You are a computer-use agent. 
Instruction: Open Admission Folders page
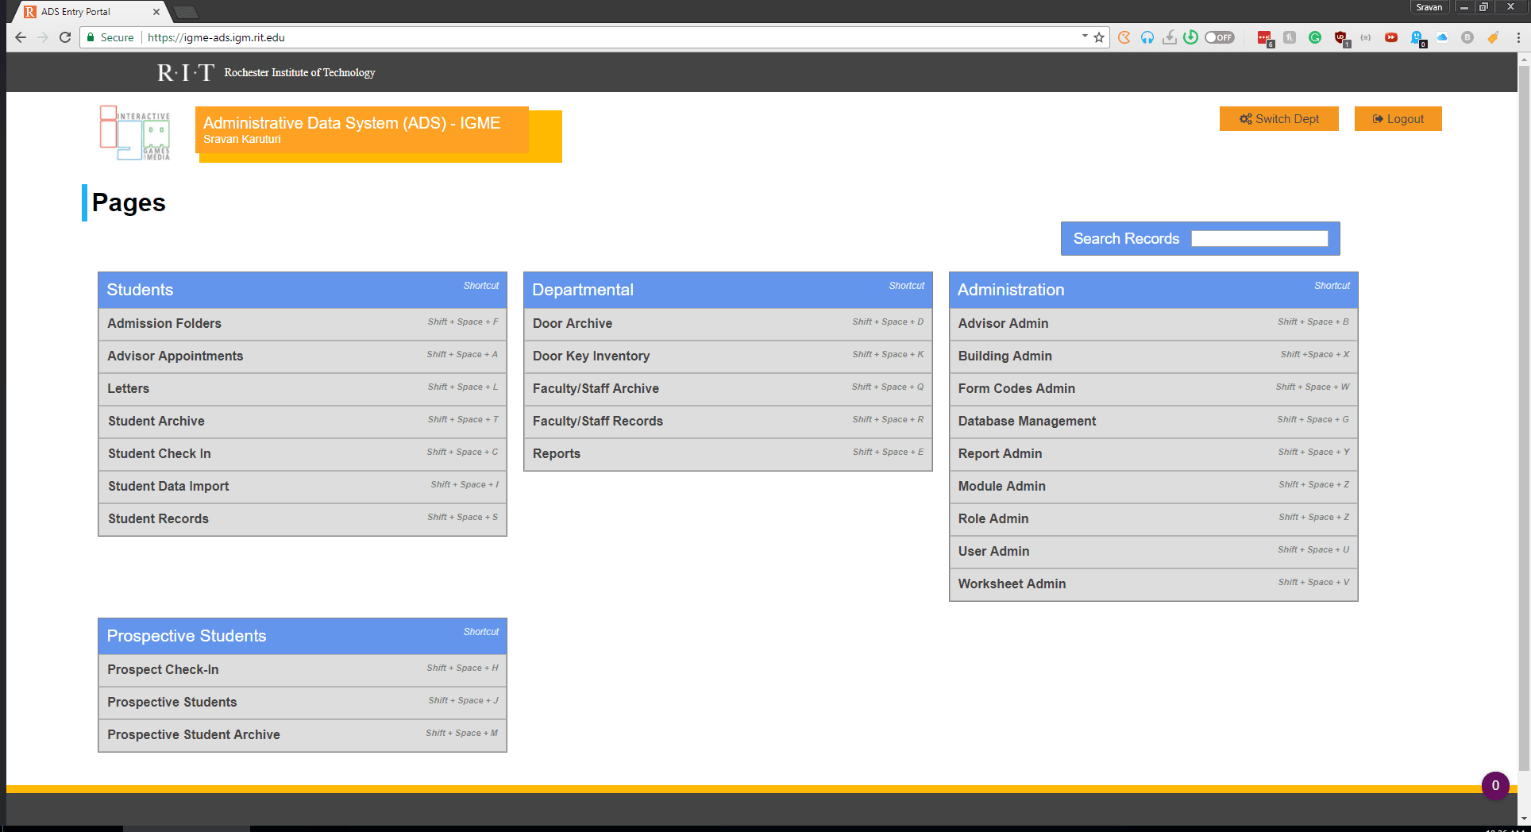click(303, 324)
